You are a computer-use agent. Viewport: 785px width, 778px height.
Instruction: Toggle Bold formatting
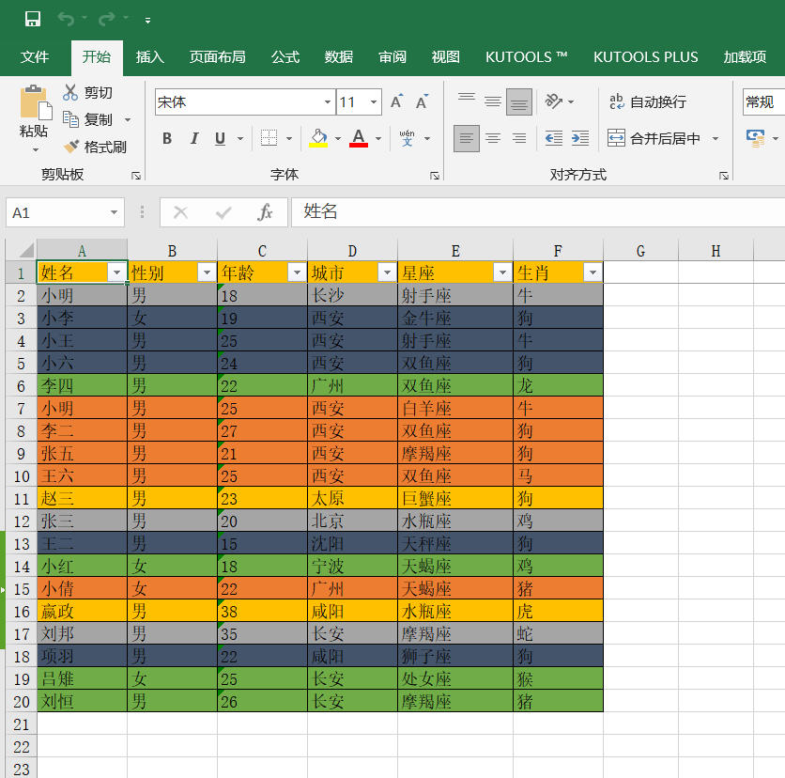pos(167,138)
